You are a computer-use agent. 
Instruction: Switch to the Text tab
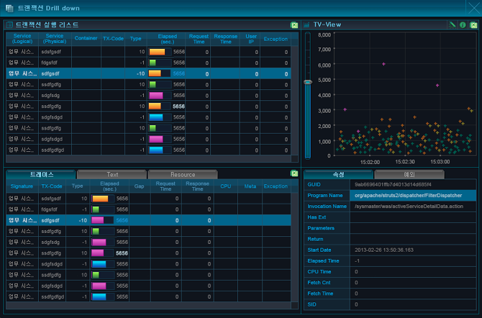(x=112, y=175)
